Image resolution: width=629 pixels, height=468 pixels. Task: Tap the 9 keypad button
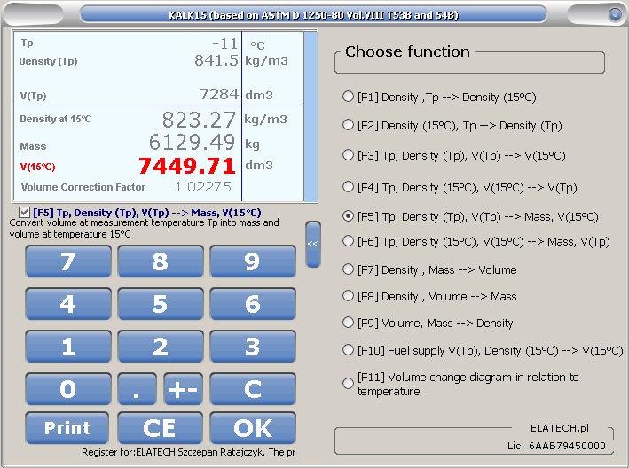[253, 261]
